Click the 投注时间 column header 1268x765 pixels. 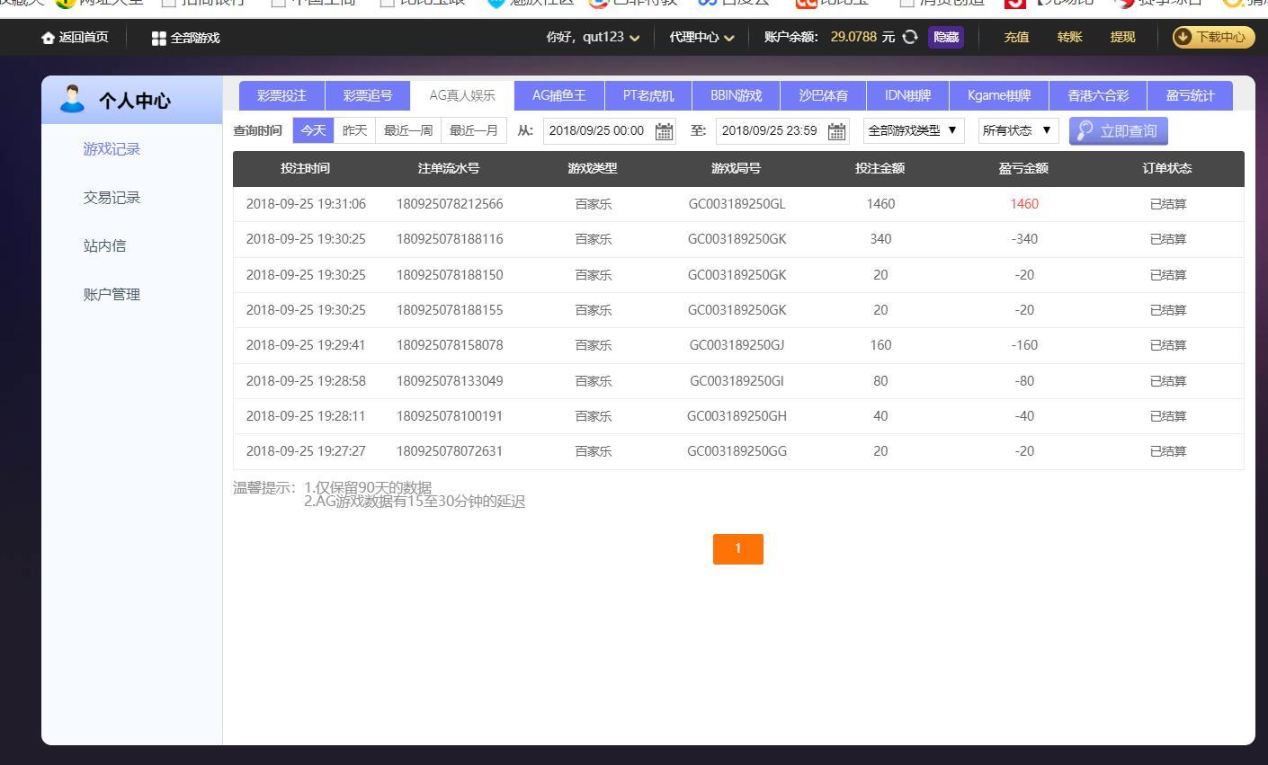[305, 169]
